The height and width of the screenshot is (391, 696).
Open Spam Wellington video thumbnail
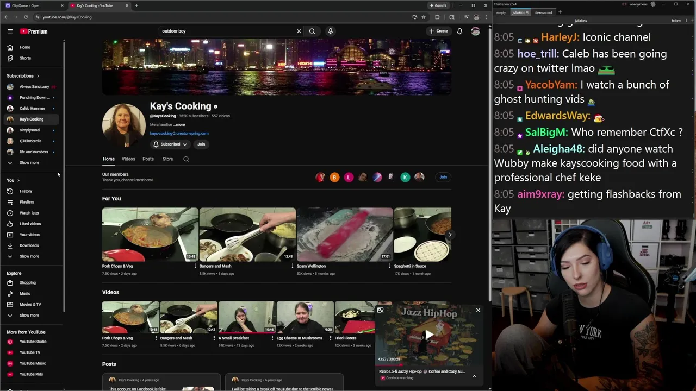click(345, 235)
